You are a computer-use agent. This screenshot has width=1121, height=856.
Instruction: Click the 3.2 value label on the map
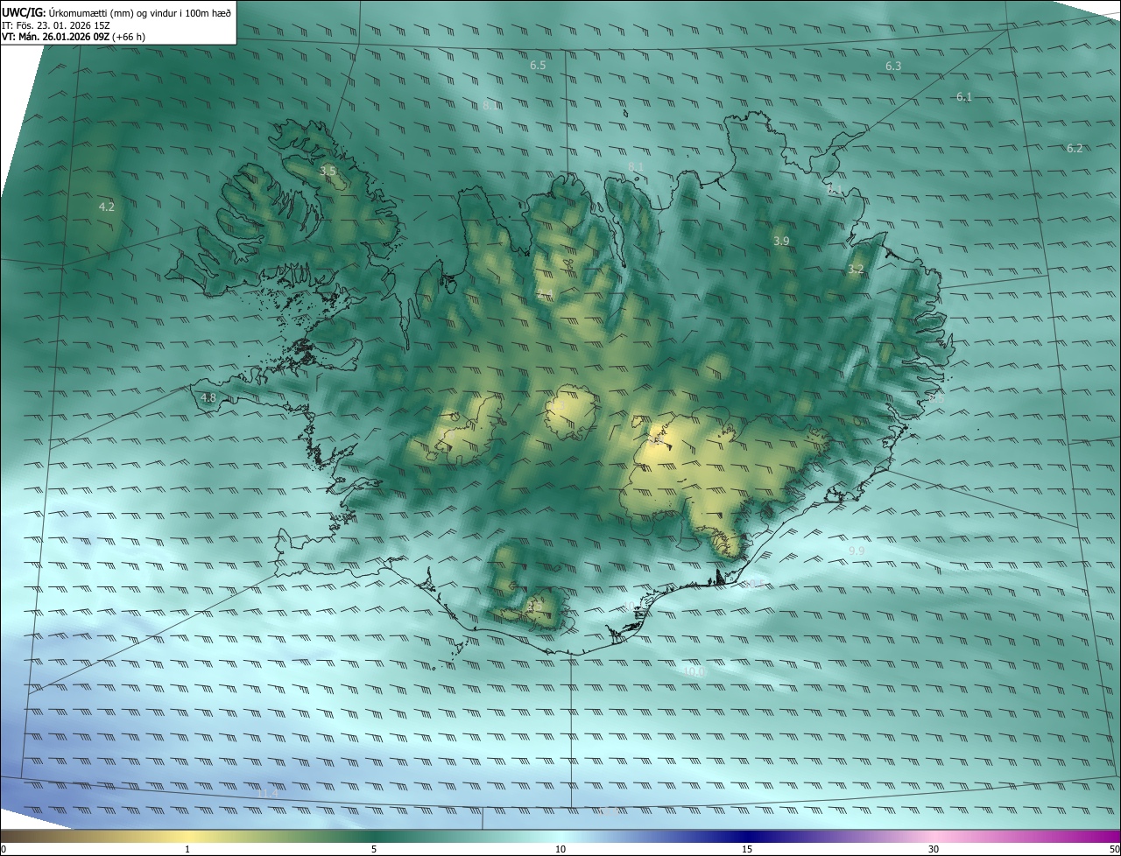tap(856, 270)
